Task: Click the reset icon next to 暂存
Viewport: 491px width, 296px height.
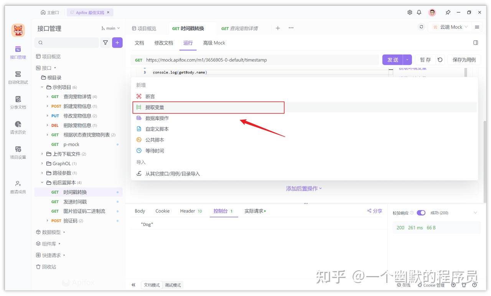Action: 440,60
